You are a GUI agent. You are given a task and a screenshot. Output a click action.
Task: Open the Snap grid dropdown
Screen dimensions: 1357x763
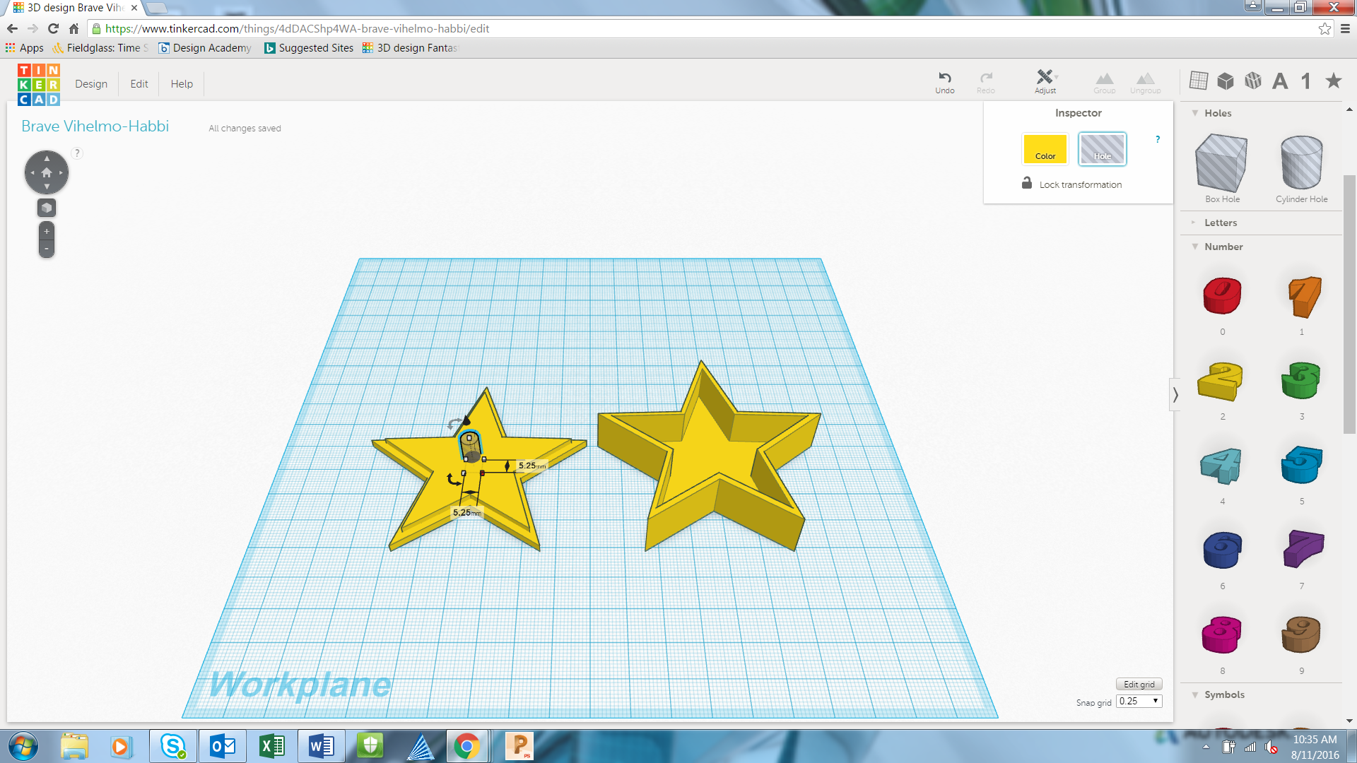click(1139, 702)
